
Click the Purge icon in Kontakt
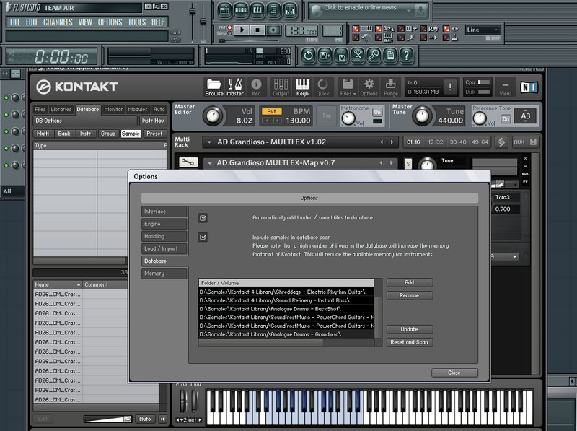390,87
